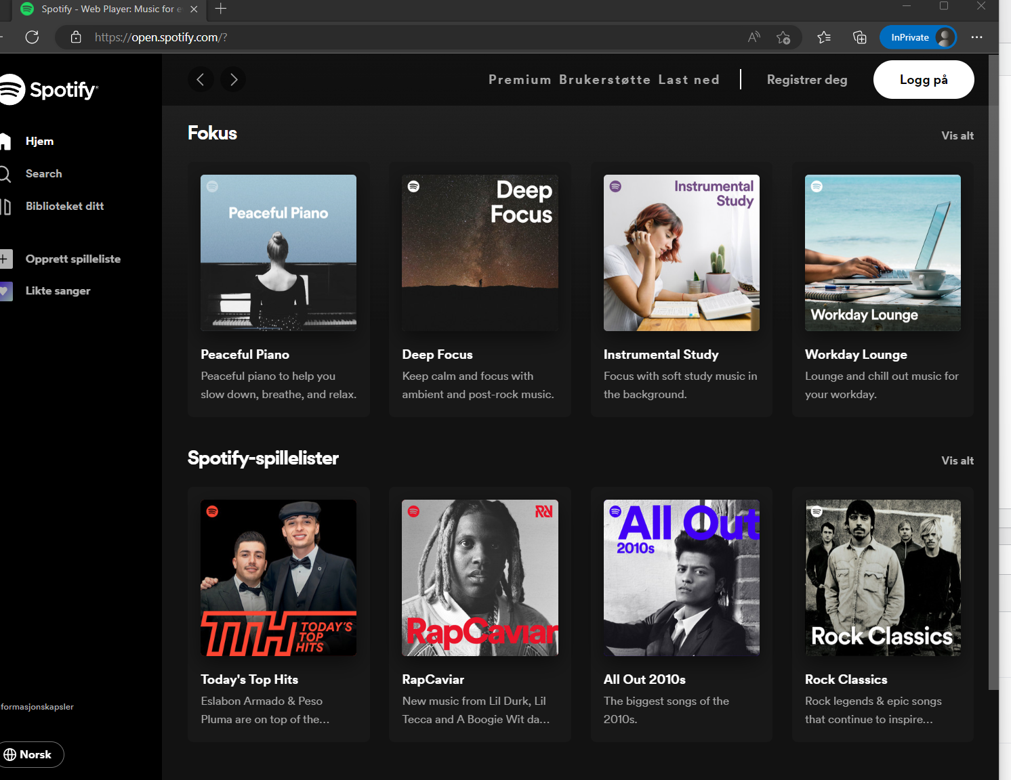
Task: Add this page to favorites icon
Action: [783, 37]
